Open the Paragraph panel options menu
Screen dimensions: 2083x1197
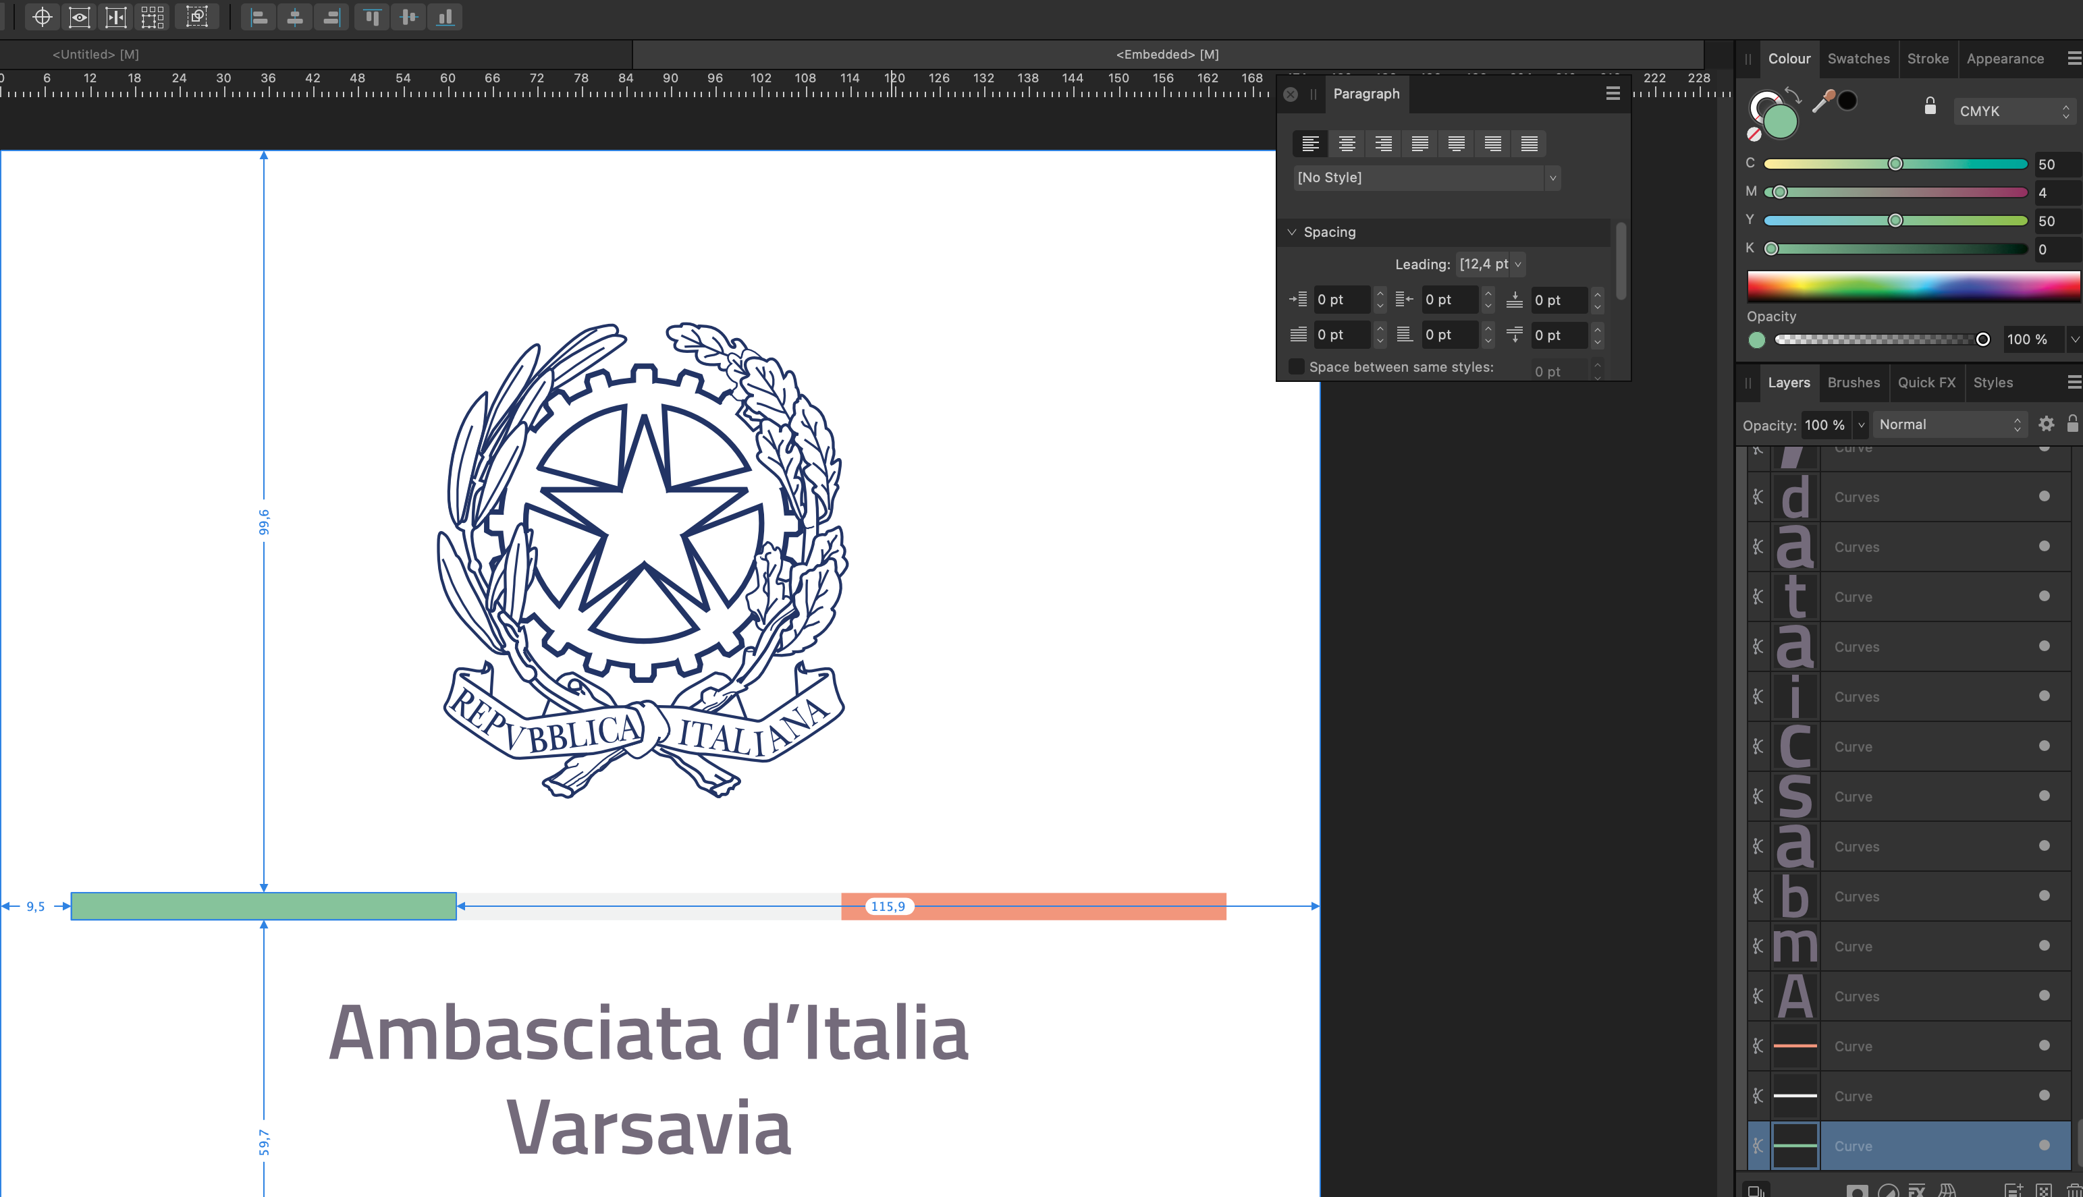coord(1613,94)
